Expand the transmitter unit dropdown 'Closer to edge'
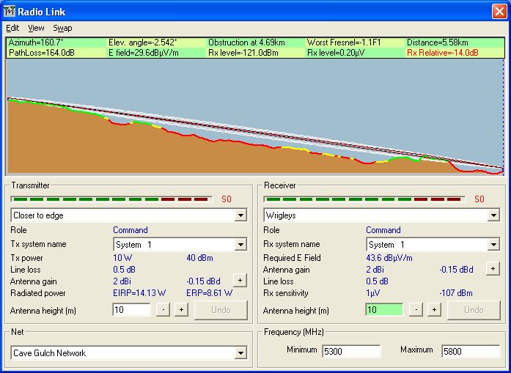Screen dimensions: 511x373 pos(240,216)
